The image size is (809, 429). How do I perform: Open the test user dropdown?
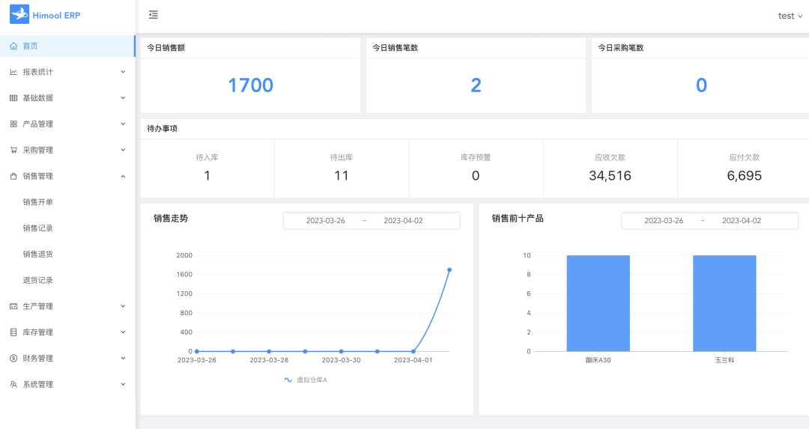(790, 16)
